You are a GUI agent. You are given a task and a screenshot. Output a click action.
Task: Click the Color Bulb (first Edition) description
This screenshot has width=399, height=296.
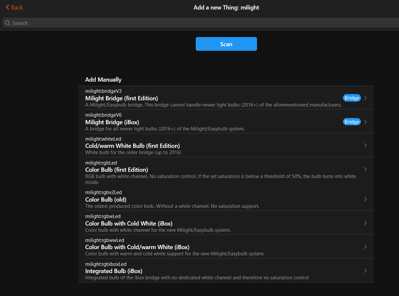click(x=220, y=179)
